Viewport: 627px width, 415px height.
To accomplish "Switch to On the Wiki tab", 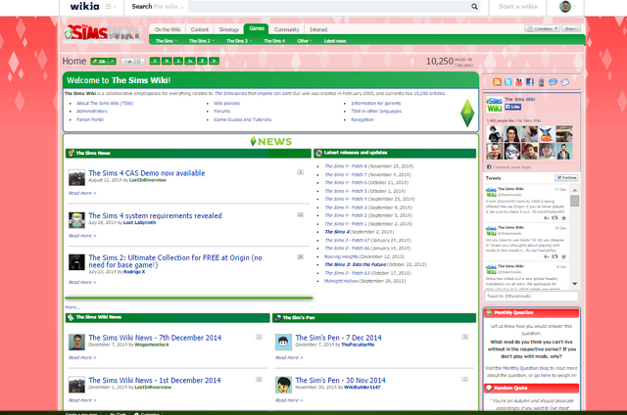I will 168,29.
